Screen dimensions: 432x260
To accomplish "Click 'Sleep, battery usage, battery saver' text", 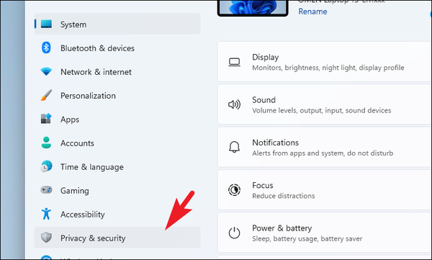I will [x=307, y=238].
